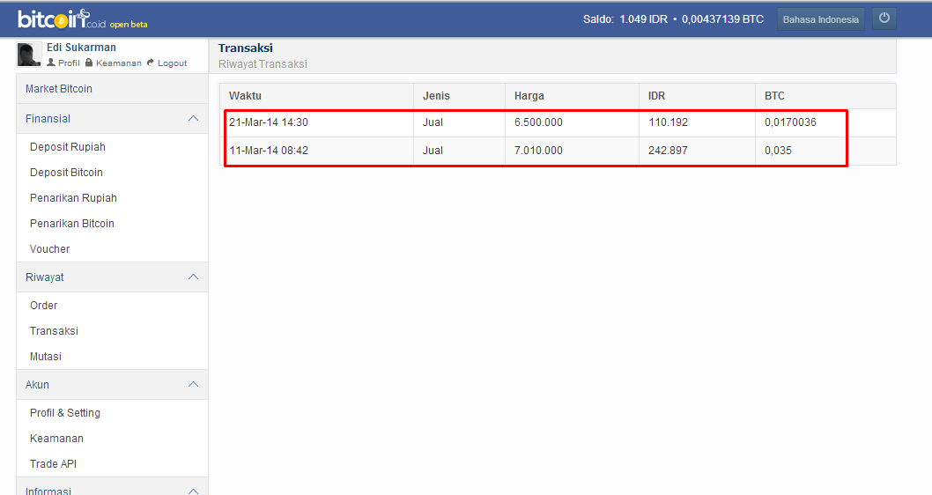This screenshot has height=495, width=932.
Task: Collapse the Informasi section chevron
Action: tap(193, 491)
